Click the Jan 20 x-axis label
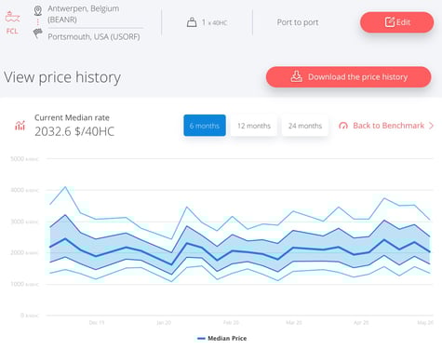442x350 pixels. [164, 323]
